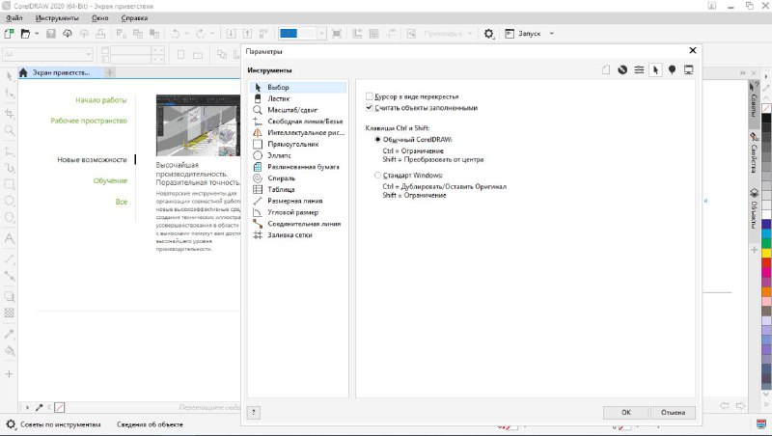Open the Инструменты menu
Image resolution: width=772 pixels, height=436 pixels.
[57, 17]
